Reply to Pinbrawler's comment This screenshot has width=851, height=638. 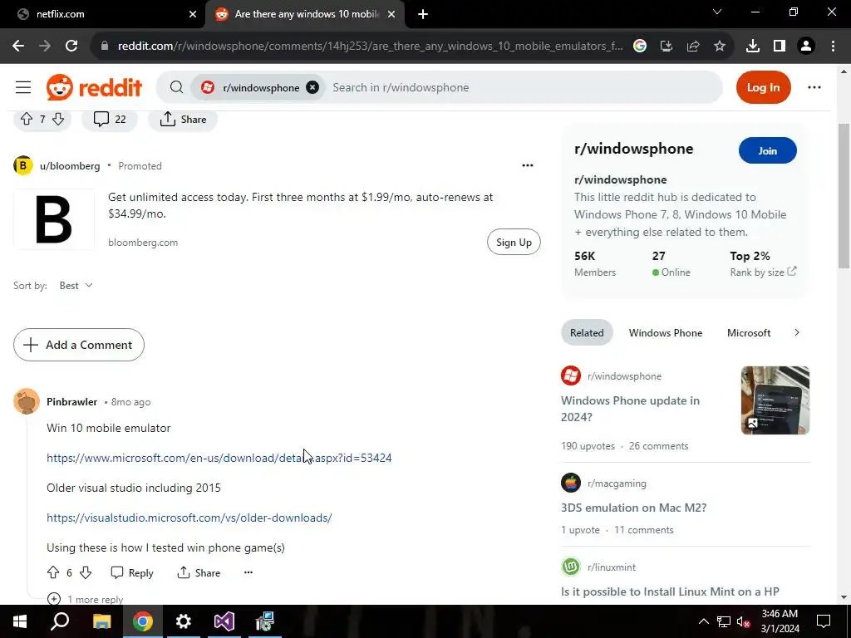132,572
